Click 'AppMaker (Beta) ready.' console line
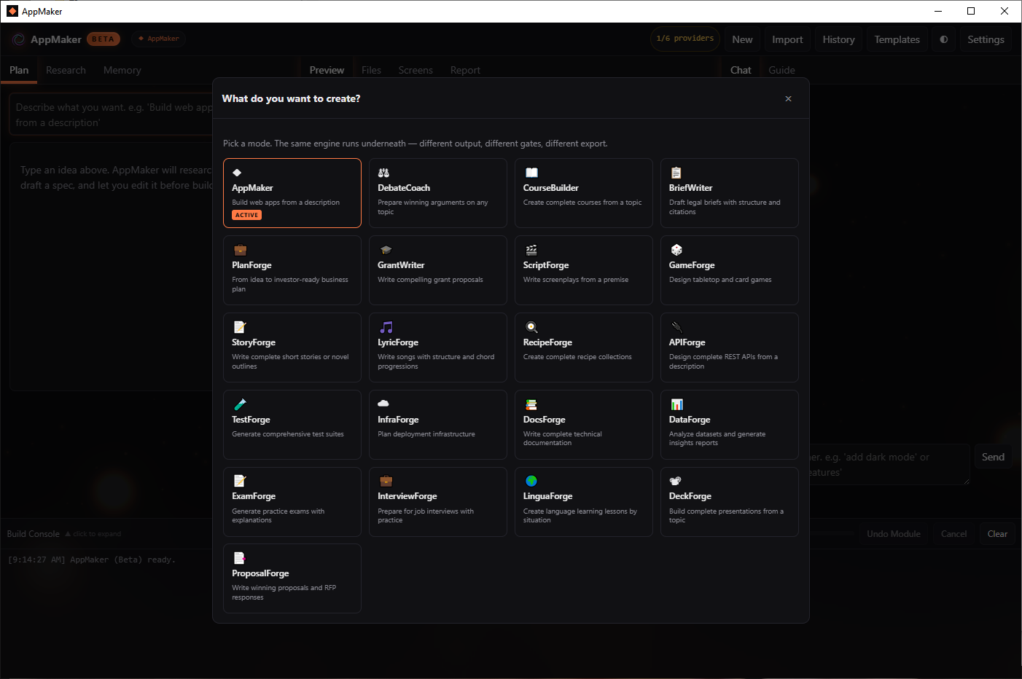 point(92,560)
